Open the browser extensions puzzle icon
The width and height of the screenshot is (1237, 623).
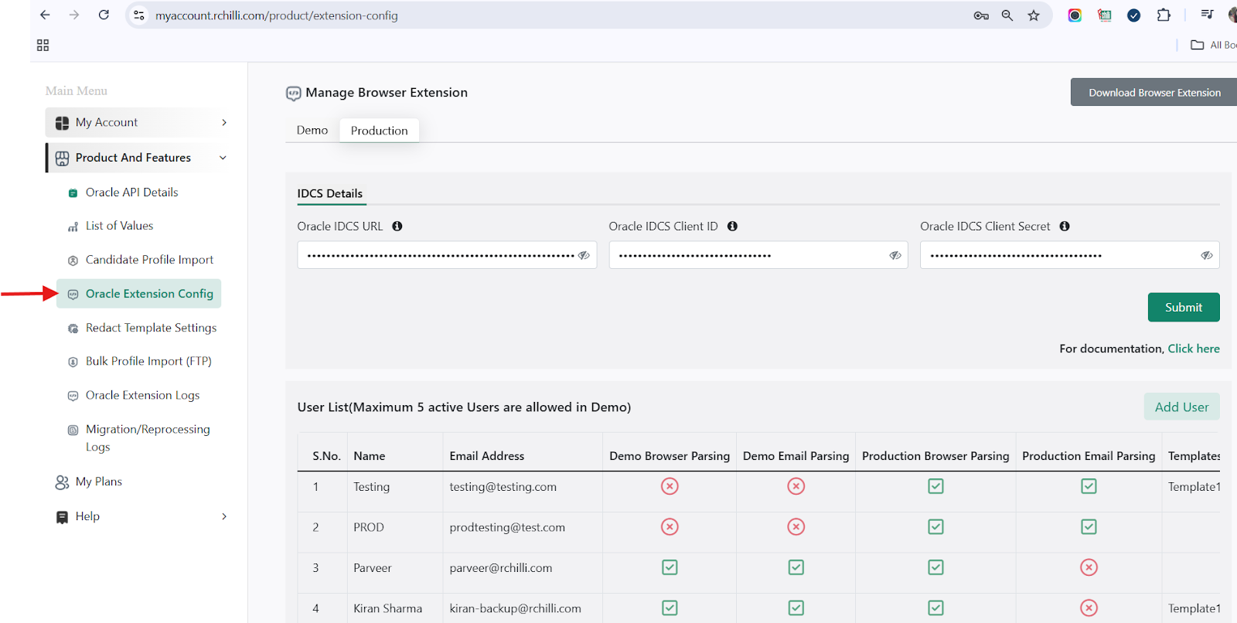tap(1164, 15)
